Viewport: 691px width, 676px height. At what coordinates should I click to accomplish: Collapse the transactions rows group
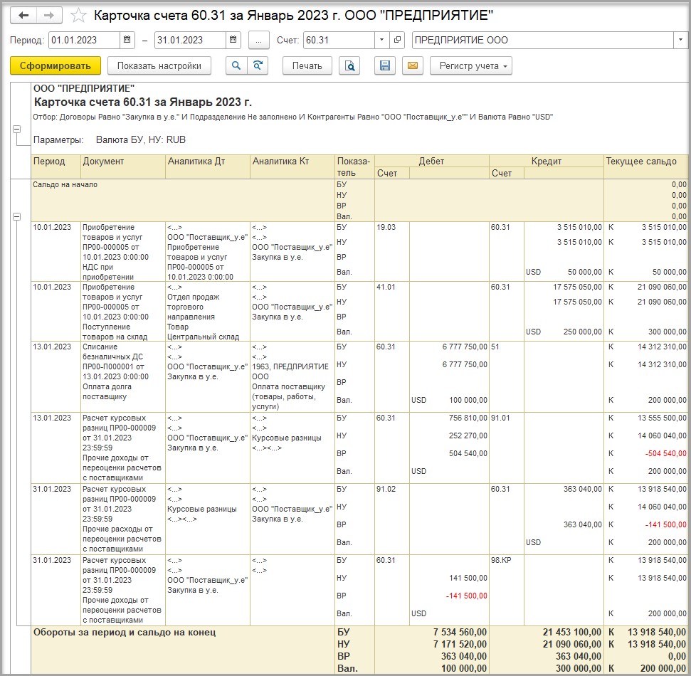tap(16, 216)
